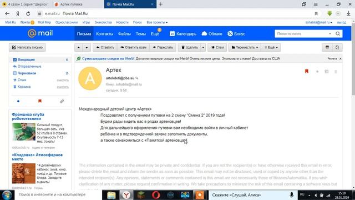Click Удалить button
The height and width of the screenshot is (200, 355).
pos(190,47)
